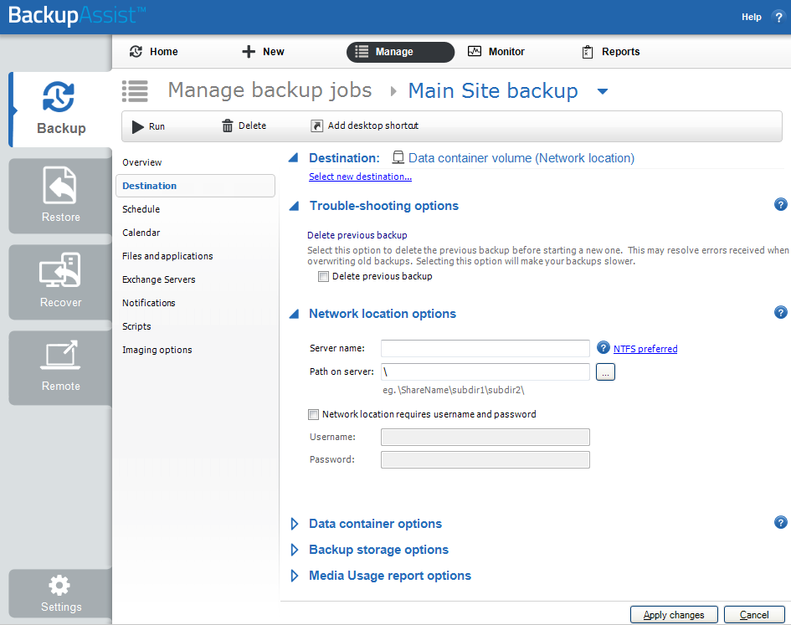Open the Restore section in sidebar
Viewport: 791px width, 625px height.
click(60, 196)
